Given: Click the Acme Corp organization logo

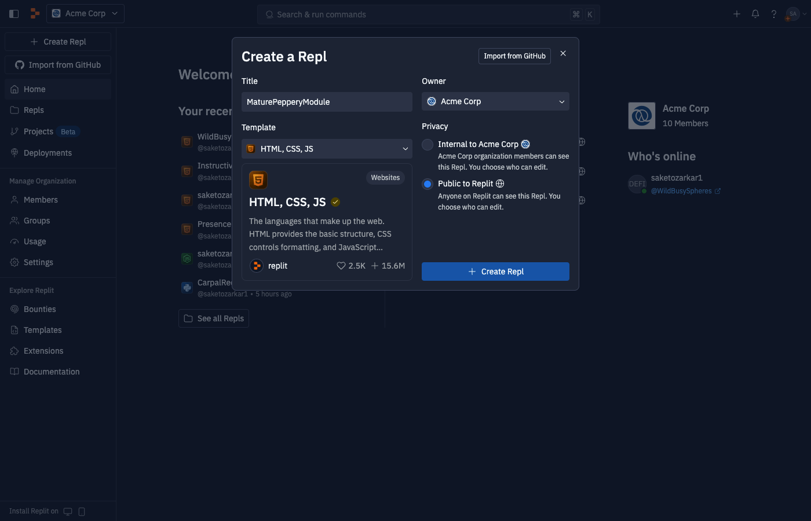Looking at the screenshot, I should pos(642,116).
